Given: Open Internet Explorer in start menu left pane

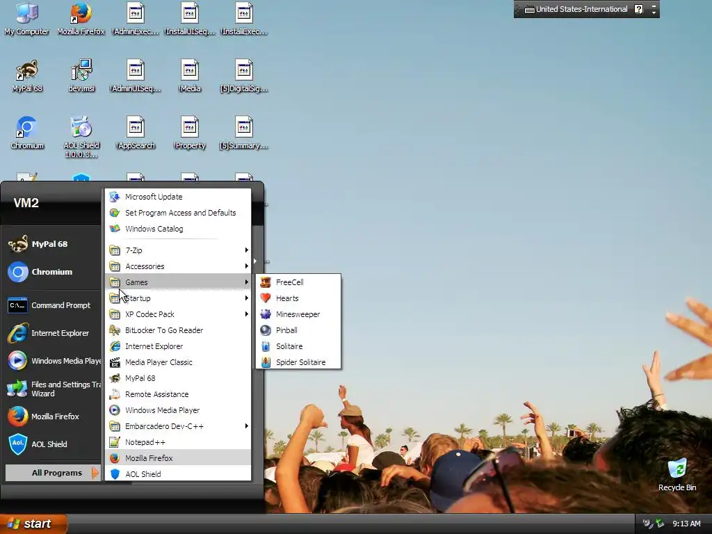Looking at the screenshot, I should point(52,333).
